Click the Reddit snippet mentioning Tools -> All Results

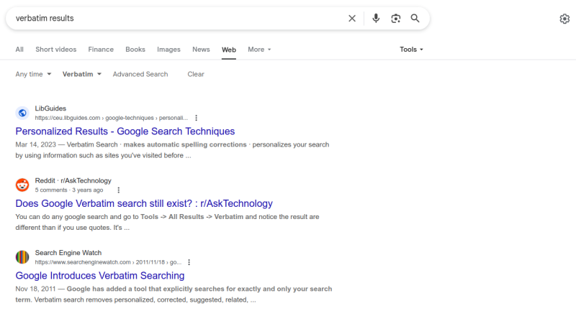click(x=167, y=222)
